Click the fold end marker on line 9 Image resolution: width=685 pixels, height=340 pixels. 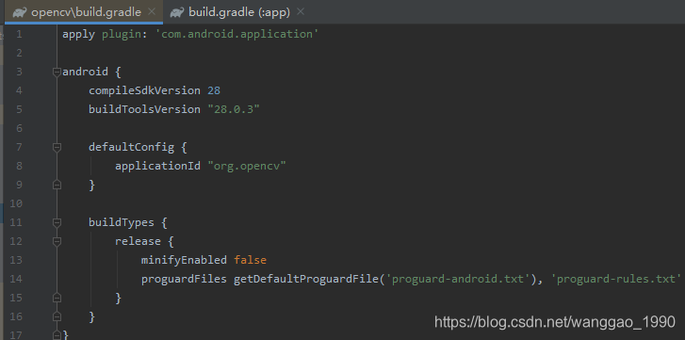[x=57, y=185]
